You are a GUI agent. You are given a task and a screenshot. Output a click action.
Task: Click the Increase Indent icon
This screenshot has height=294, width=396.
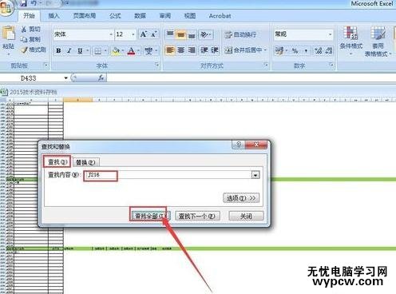pyautogui.click(x=215, y=50)
